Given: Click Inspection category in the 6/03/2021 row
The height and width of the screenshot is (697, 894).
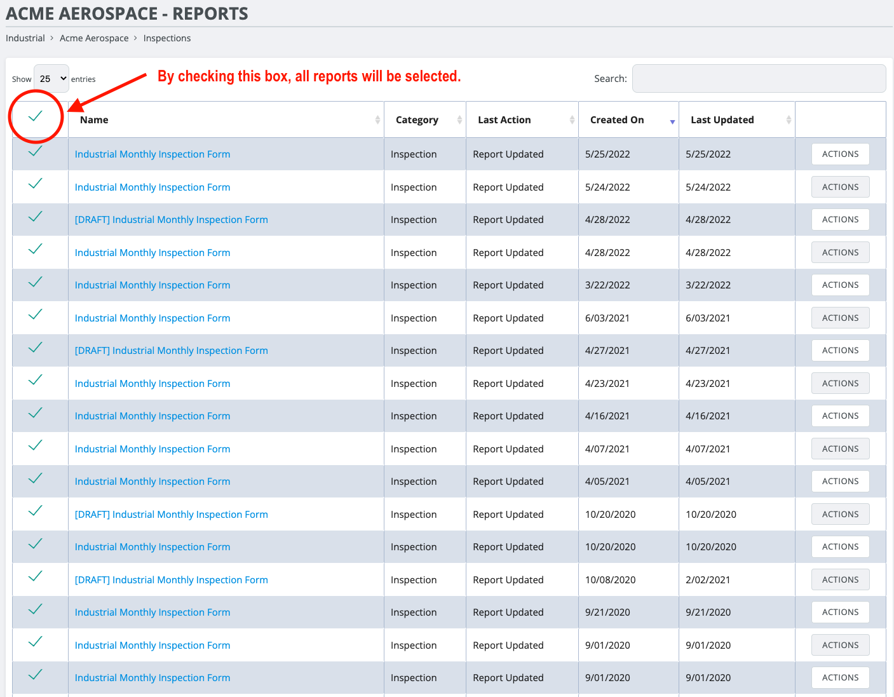Looking at the screenshot, I should click(414, 318).
